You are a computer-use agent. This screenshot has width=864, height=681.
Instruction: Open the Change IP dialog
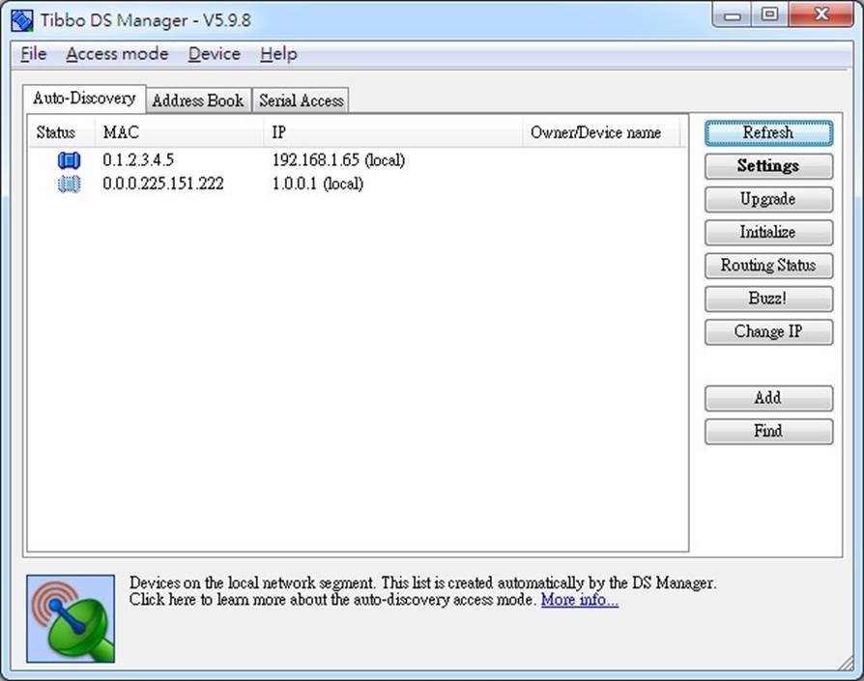pyautogui.click(x=767, y=331)
